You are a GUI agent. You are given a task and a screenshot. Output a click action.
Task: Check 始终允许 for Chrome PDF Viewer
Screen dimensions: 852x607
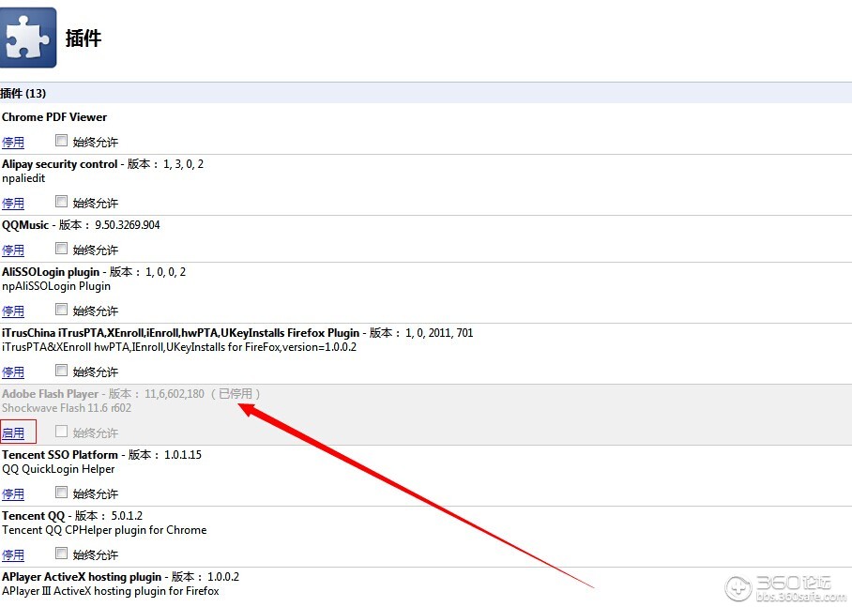tap(61, 141)
